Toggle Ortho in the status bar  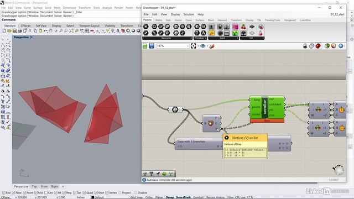(x=149, y=197)
